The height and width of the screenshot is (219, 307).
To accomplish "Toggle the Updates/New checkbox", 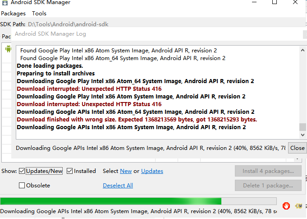I will 22,171.
